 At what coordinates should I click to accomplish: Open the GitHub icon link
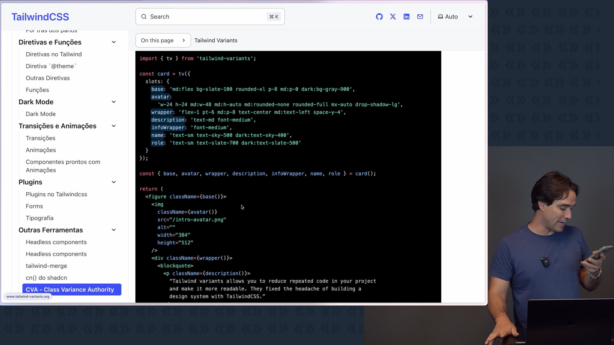coord(379,17)
